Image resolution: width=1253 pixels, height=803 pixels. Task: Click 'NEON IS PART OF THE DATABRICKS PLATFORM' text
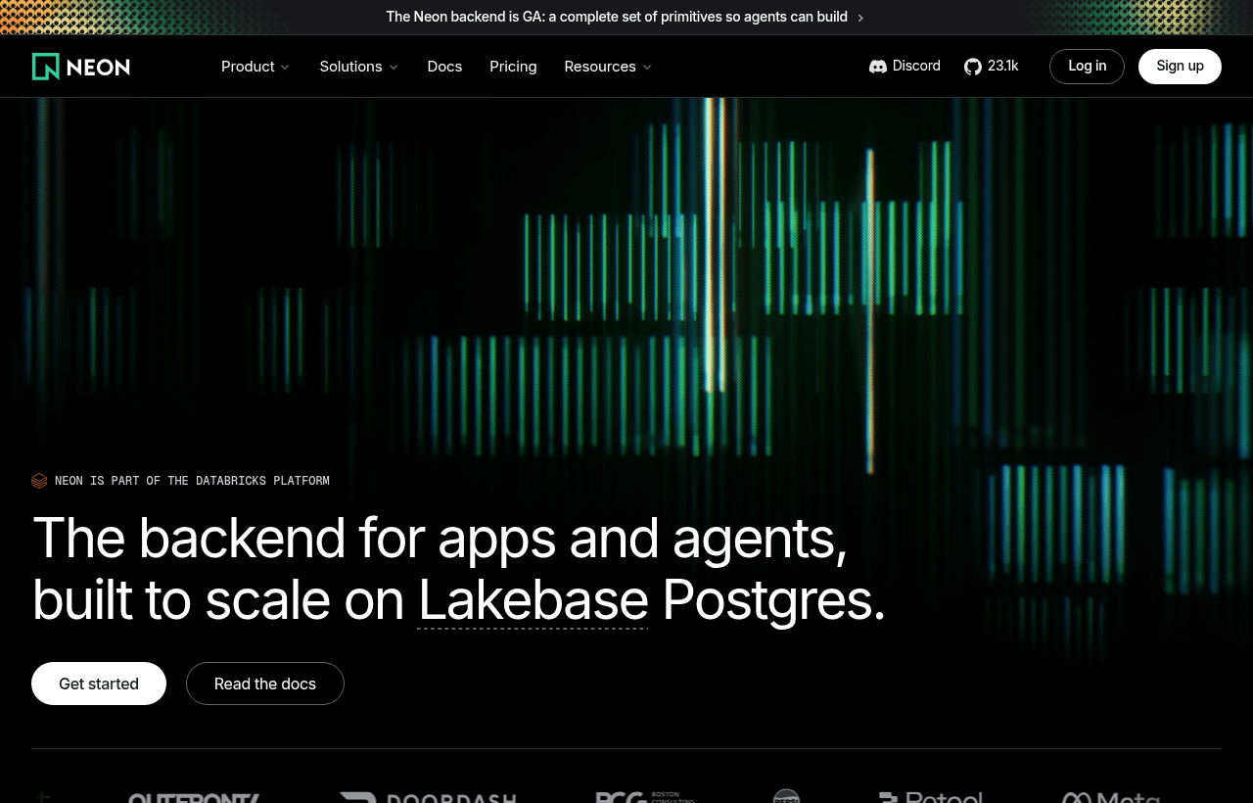192,481
